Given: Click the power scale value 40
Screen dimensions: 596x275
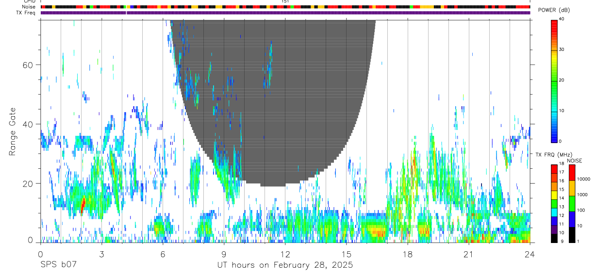Looking at the screenshot, I should coord(562,19).
